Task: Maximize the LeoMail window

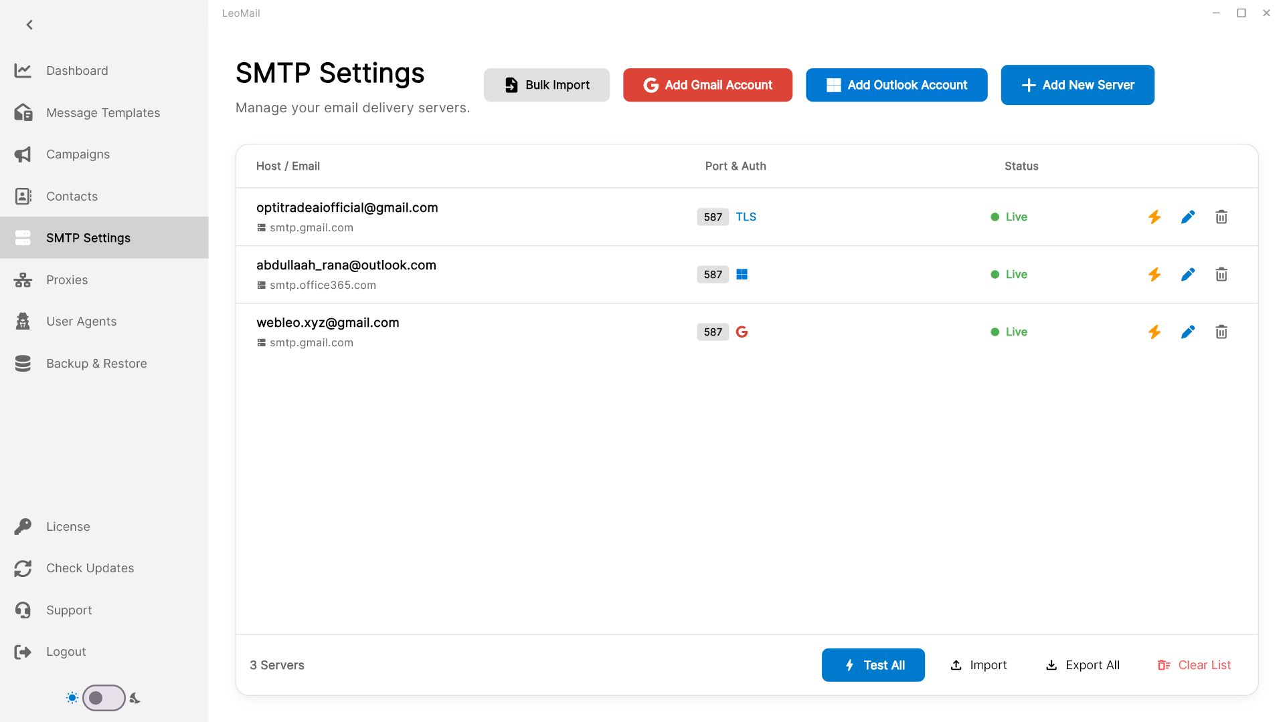Action: (1241, 13)
